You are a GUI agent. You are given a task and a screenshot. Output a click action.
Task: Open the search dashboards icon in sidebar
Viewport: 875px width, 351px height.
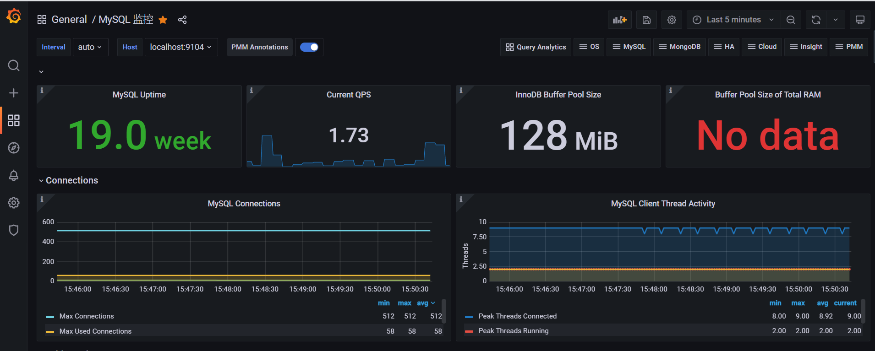point(14,65)
